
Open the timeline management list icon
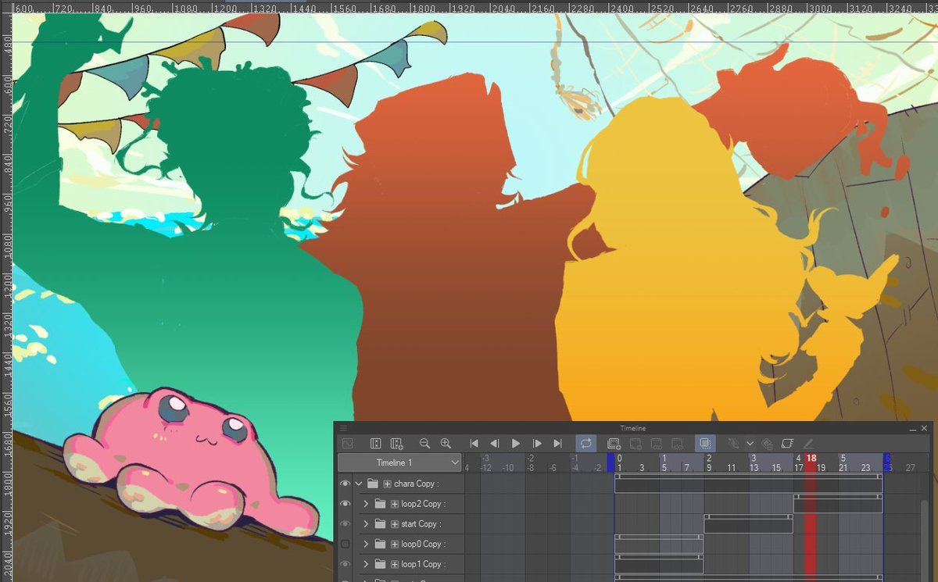tap(375, 443)
